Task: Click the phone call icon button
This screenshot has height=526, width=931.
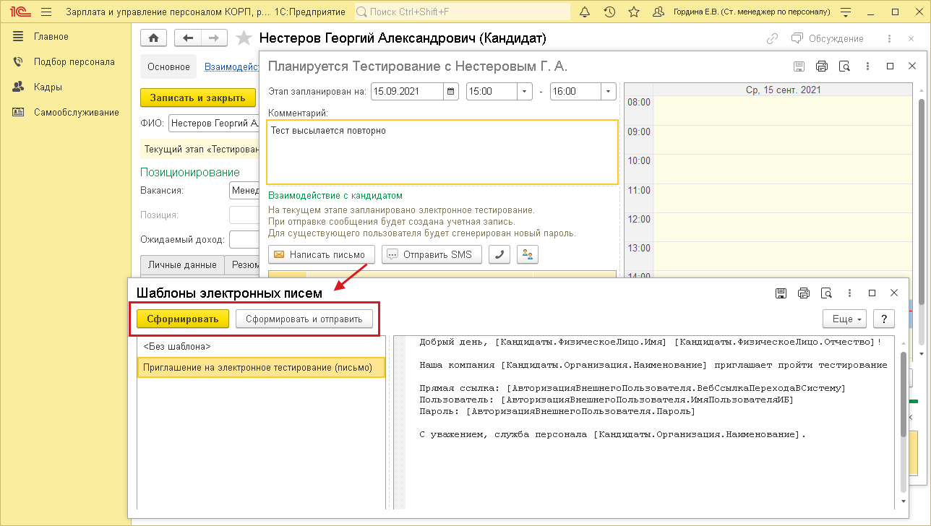Action: pos(499,254)
